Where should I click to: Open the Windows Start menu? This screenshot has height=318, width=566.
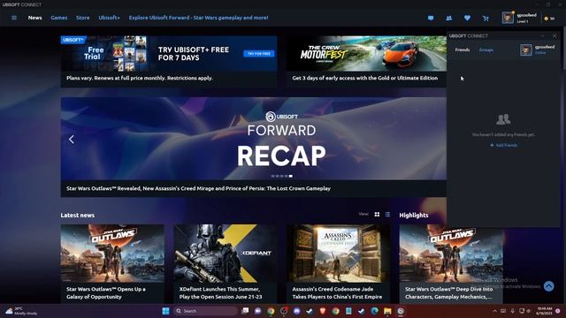pos(165,311)
